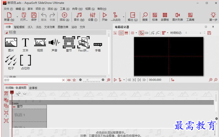219x137 pixels.
Task: Switch to the 图像效果 tab
Action: click(63, 27)
